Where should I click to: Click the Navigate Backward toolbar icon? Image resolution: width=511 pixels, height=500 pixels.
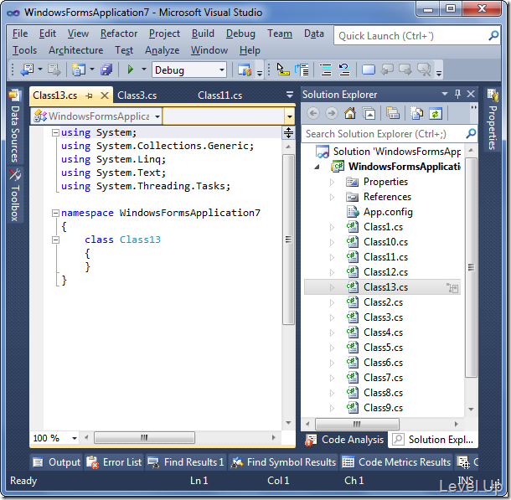click(x=27, y=70)
